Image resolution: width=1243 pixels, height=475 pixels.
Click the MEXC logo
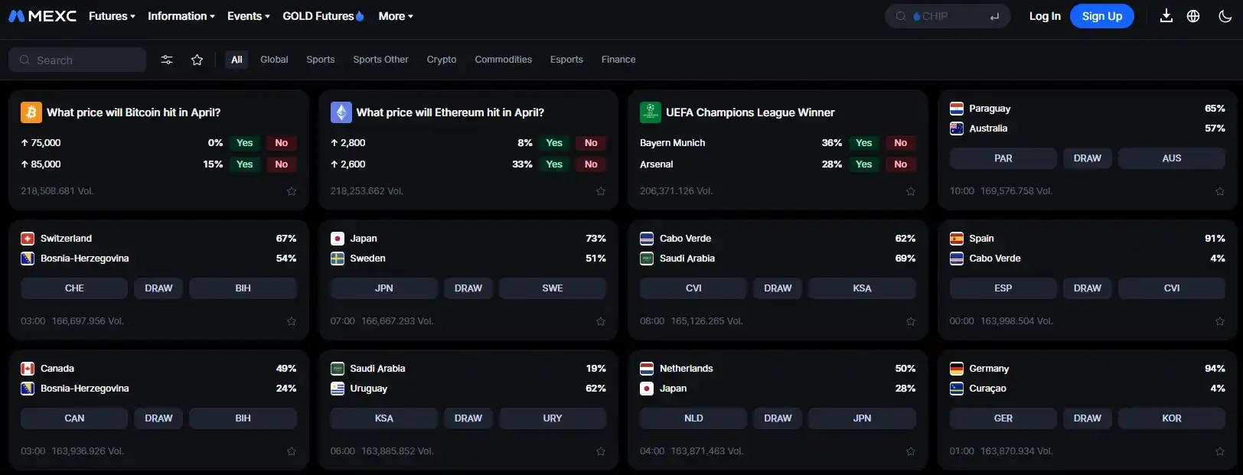tap(42, 16)
